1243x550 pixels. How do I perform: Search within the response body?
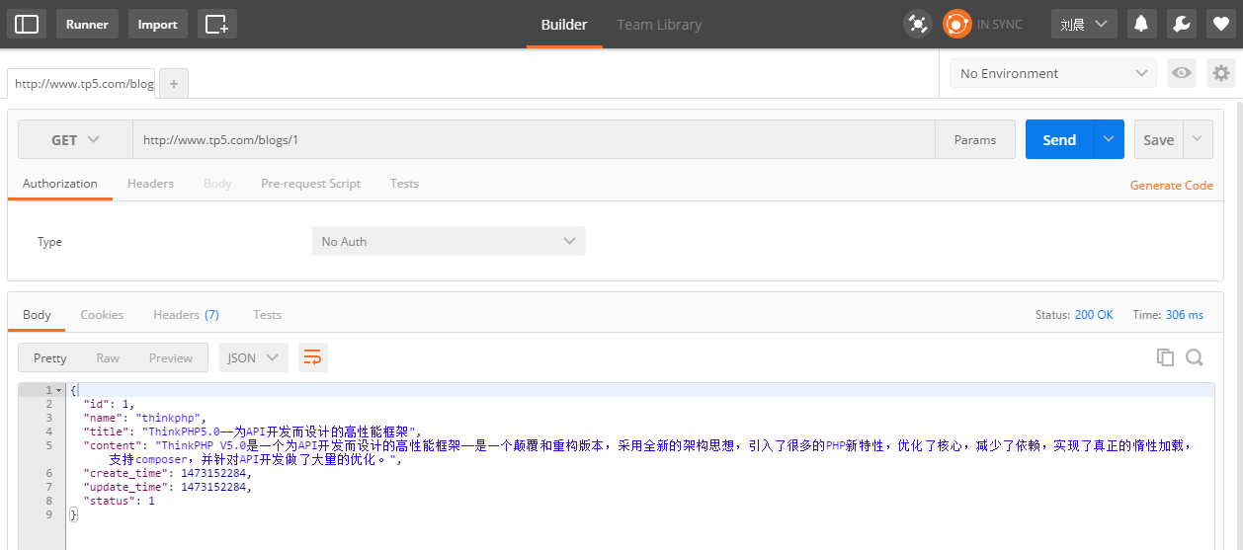click(1195, 357)
